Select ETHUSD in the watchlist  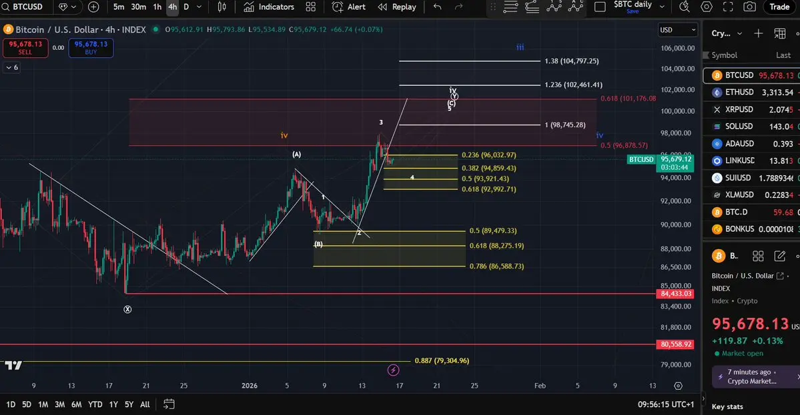tap(751, 92)
